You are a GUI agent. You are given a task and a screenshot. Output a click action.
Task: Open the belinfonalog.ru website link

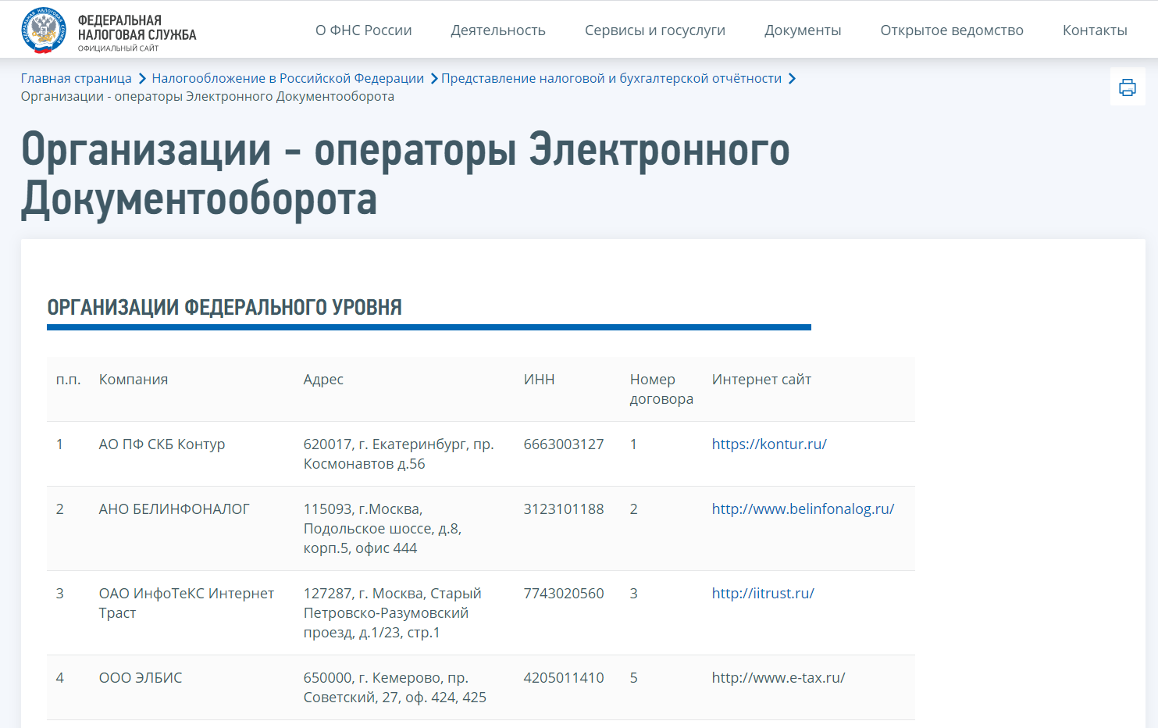[803, 509]
